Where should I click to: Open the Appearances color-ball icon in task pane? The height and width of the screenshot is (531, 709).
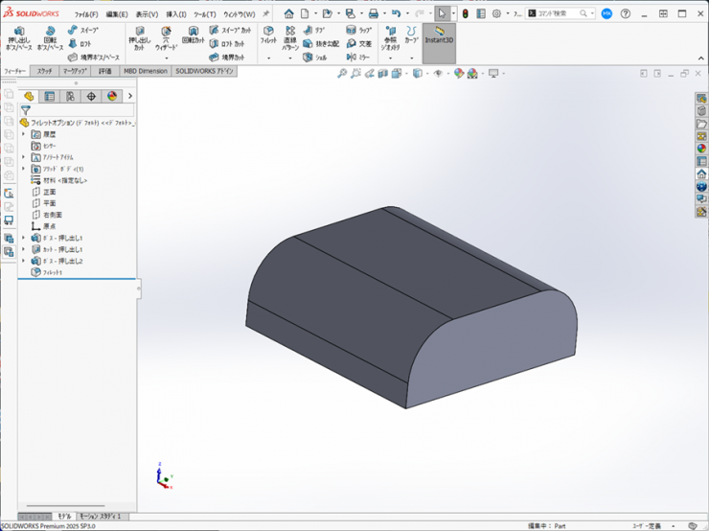(701, 149)
